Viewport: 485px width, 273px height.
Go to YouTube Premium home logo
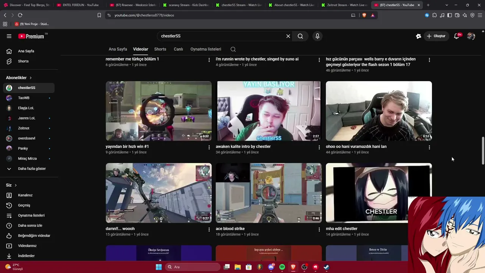[x=31, y=36]
